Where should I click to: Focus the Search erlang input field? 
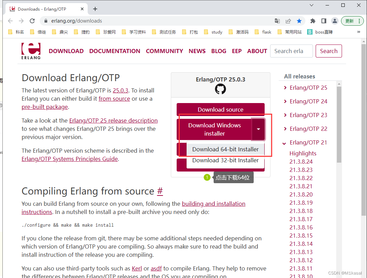tap(291, 51)
